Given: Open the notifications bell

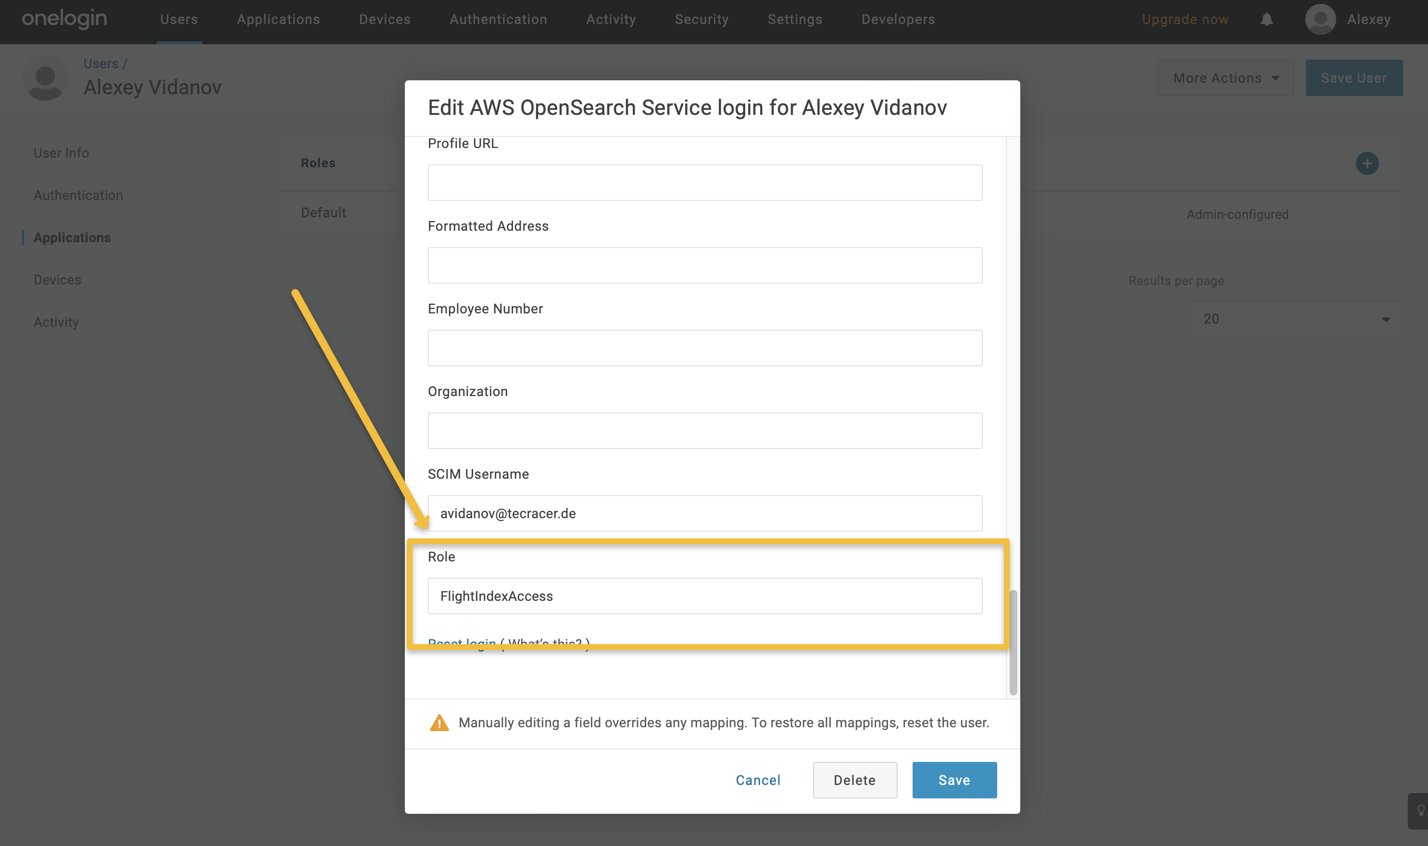Looking at the screenshot, I should pos(1266,19).
